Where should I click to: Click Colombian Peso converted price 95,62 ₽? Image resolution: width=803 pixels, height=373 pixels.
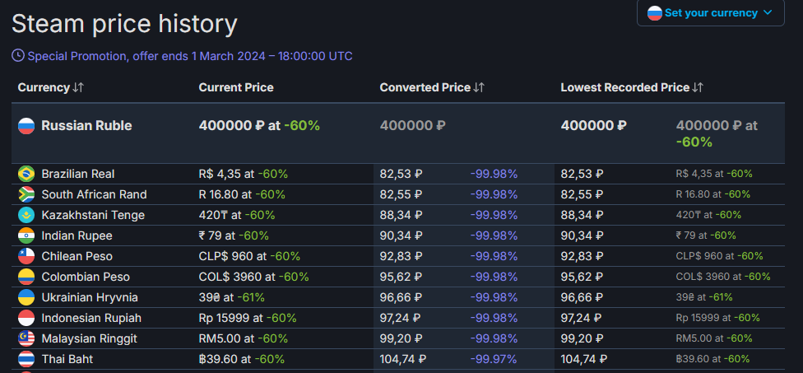401,277
